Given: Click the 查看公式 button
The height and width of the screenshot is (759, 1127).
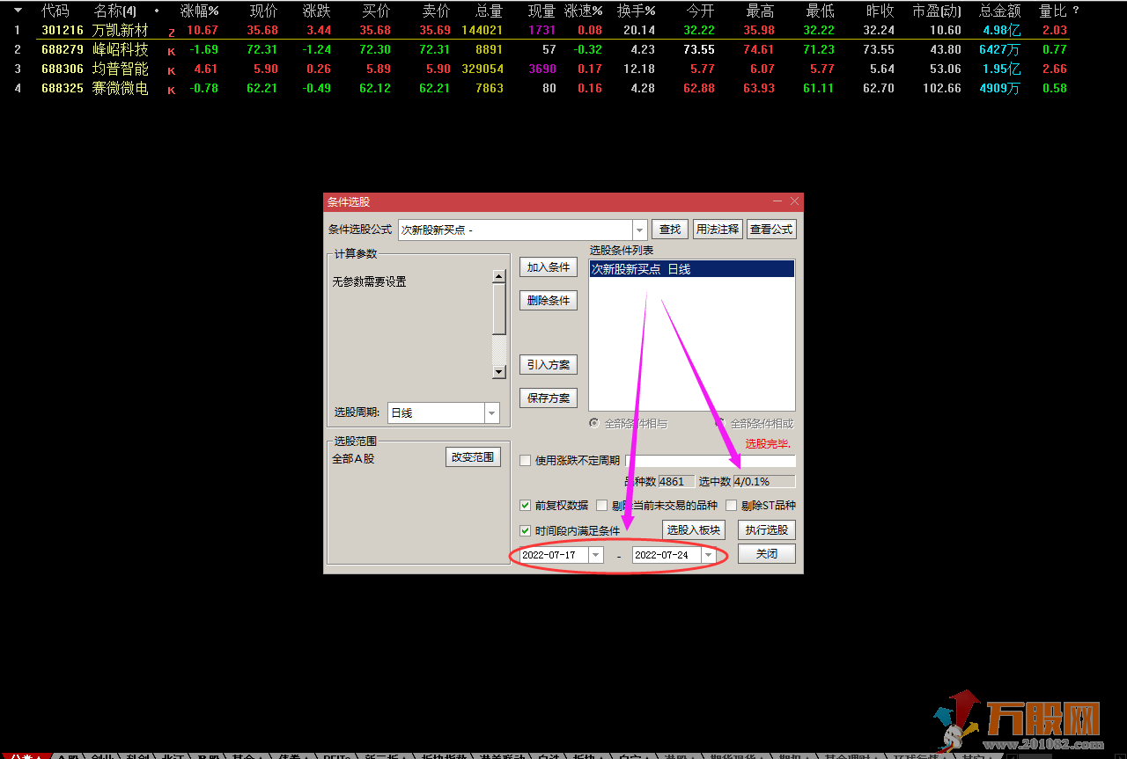Looking at the screenshot, I should (772, 230).
